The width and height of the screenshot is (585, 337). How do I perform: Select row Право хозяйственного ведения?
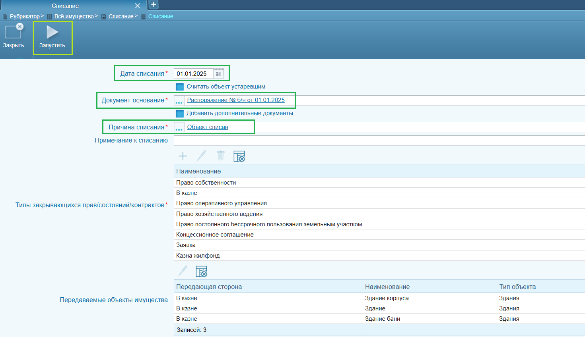click(379, 214)
